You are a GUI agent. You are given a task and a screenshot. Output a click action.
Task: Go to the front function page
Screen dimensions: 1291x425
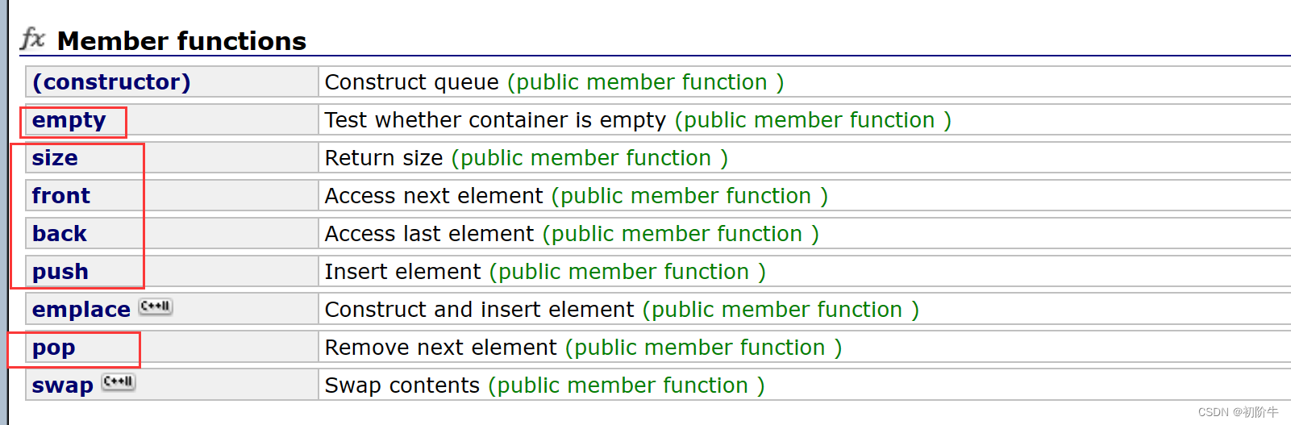[61, 196]
